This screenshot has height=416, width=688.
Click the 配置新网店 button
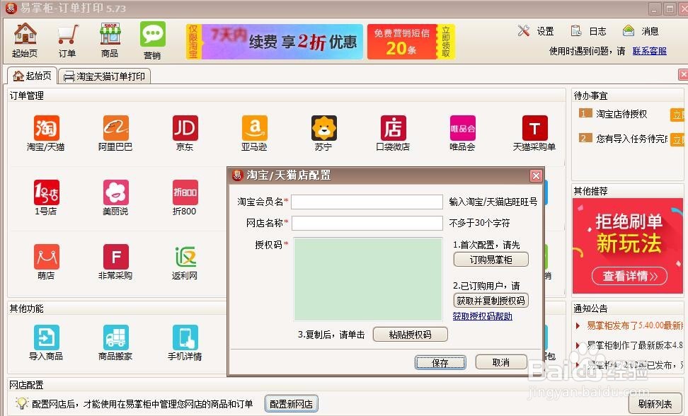tap(291, 404)
